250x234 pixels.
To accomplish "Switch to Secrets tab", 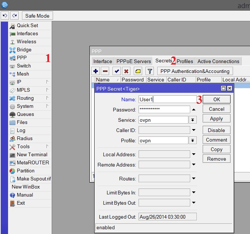I will point(164,61).
